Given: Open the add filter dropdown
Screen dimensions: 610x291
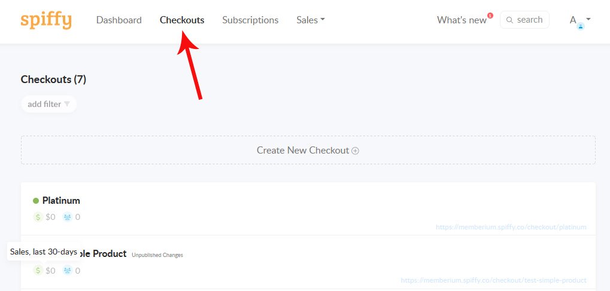Looking at the screenshot, I should tap(48, 104).
